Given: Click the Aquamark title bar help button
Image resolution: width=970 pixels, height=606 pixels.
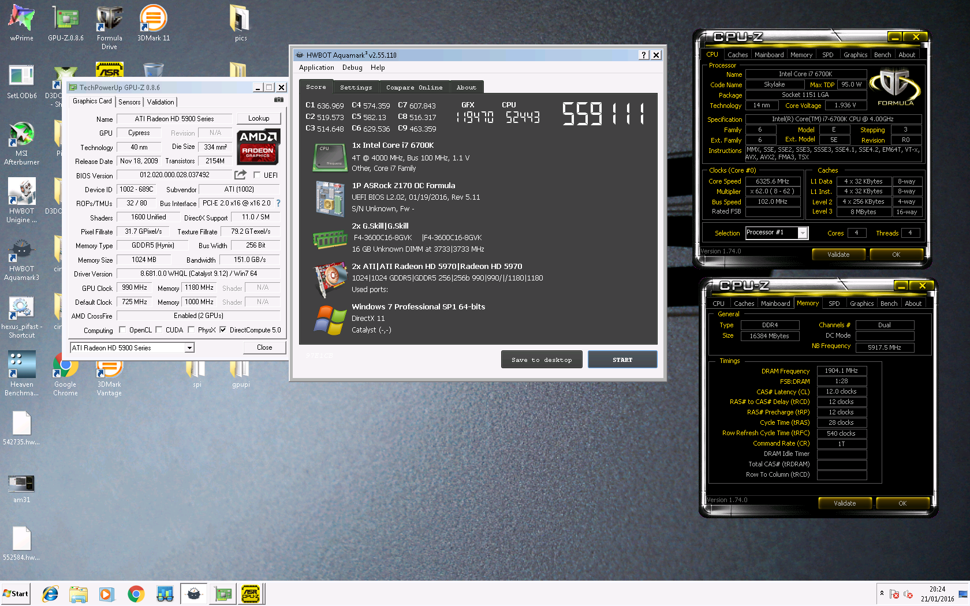Looking at the screenshot, I should click(644, 55).
